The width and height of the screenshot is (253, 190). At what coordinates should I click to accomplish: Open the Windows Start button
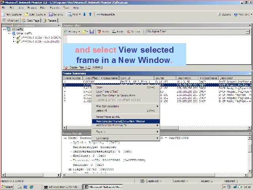coord(7,187)
